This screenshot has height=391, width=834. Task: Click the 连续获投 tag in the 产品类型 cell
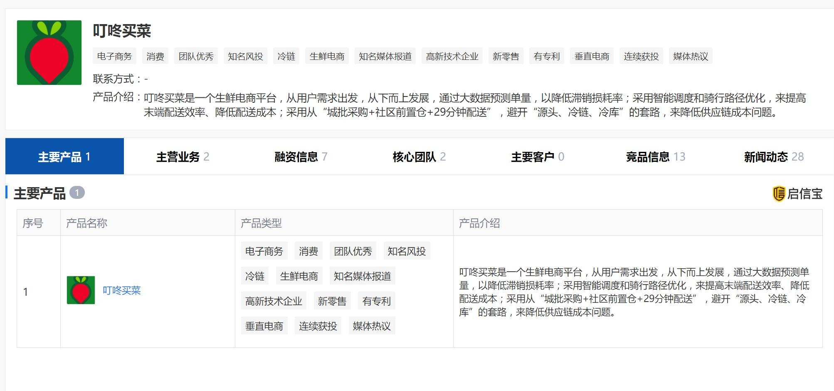(x=318, y=326)
